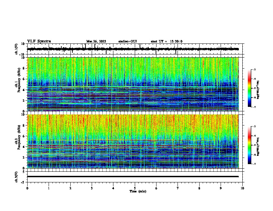
Task: Click tick label "3" on the Time axis
Action: click(92, 188)
